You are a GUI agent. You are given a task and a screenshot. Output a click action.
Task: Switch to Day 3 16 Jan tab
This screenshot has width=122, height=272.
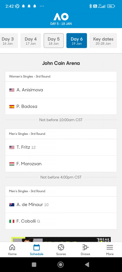tap(8, 41)
